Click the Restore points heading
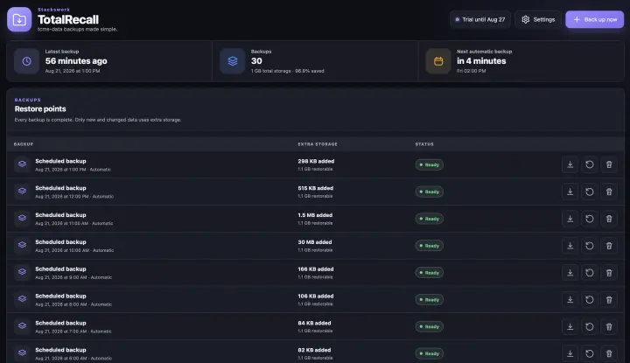 (x=40, y=108)
